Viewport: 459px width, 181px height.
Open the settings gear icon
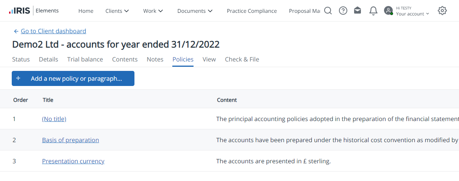pyautogui.click(x=442, y=11)
